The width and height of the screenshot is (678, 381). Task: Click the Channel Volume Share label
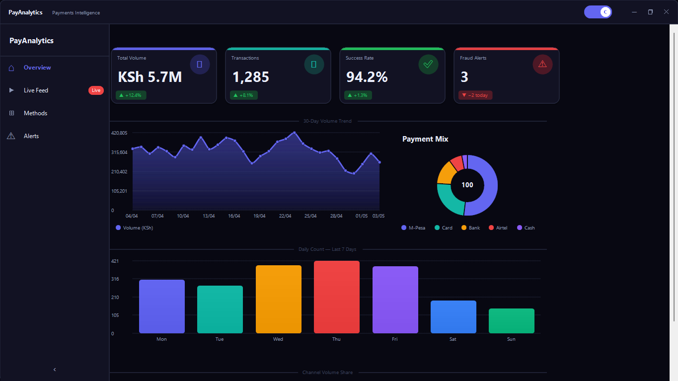click(x=327, y=373)
